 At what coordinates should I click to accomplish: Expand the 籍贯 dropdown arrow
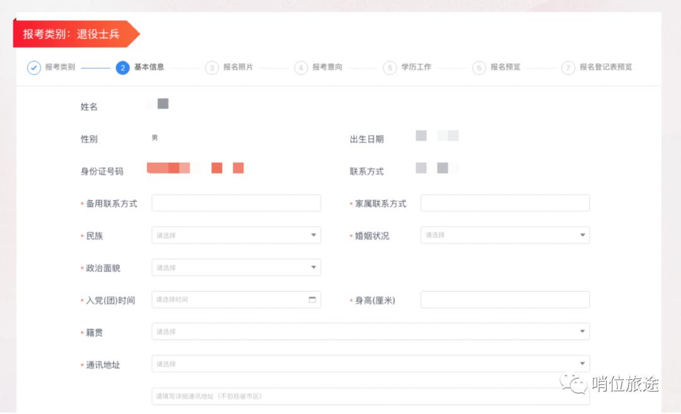click(x=582, y=331)
